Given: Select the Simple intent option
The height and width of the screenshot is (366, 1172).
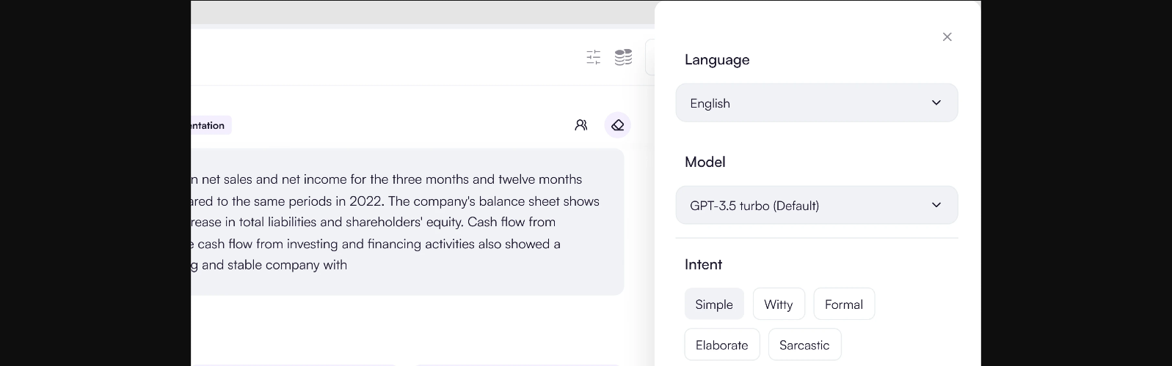Looking at the screenshot, I should point(714,304).
